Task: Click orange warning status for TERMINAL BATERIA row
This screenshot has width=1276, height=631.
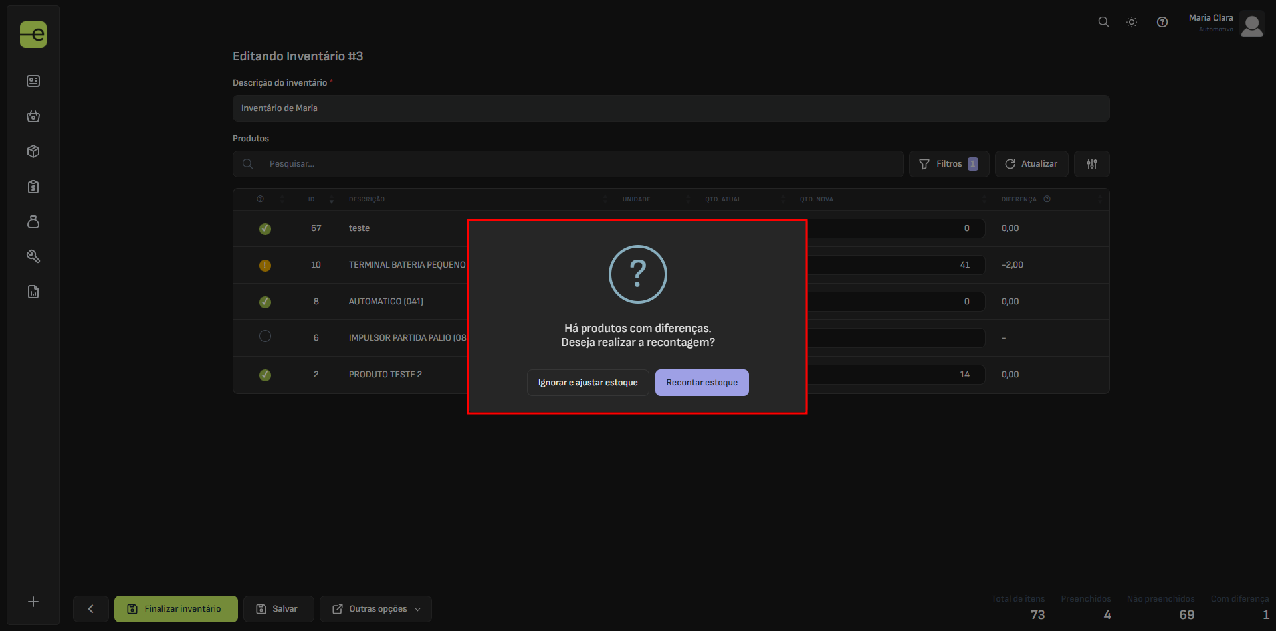Action: tap(265, 266)
